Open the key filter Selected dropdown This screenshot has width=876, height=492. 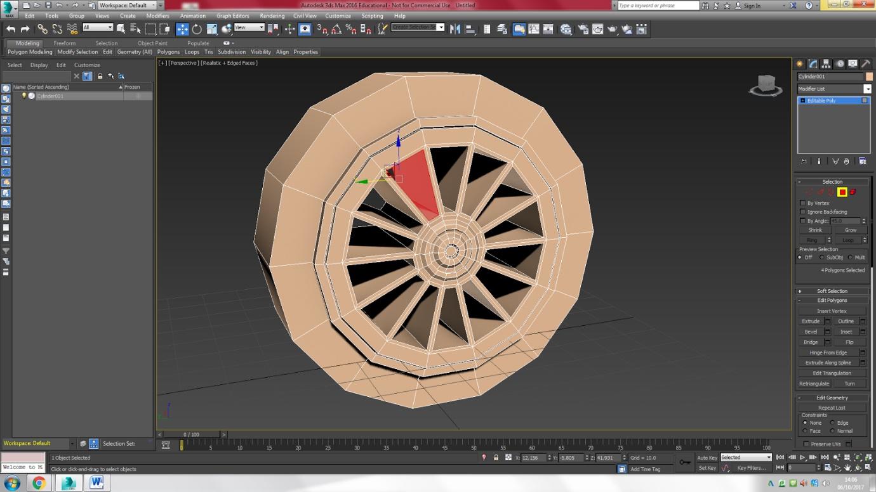(745, 457)
